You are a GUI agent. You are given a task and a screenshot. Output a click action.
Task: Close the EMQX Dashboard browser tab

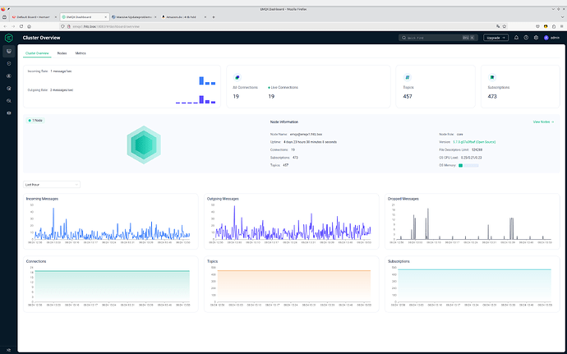(x=106, y=17)
